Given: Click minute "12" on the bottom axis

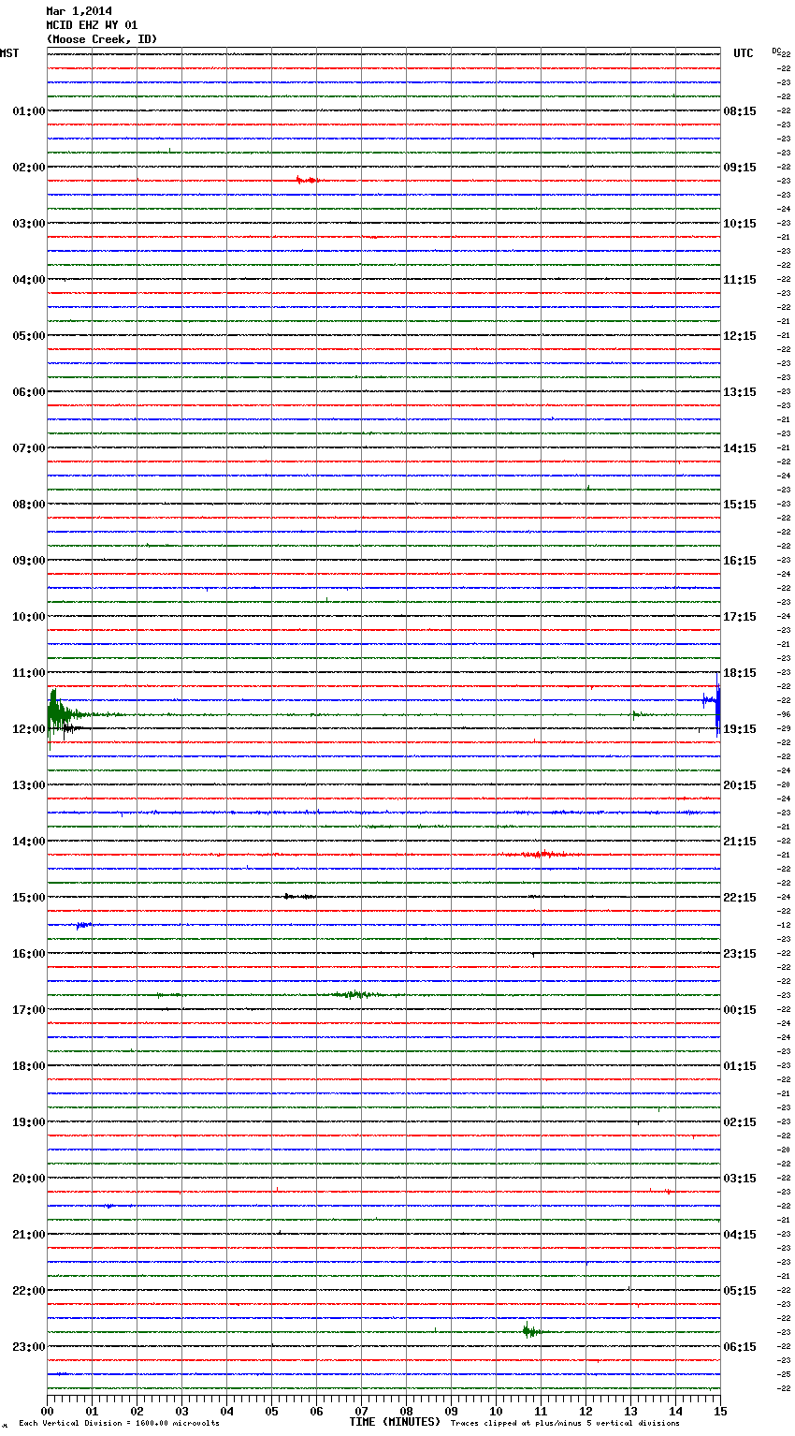Looking at the screenshot, I should coord(585,1412).
